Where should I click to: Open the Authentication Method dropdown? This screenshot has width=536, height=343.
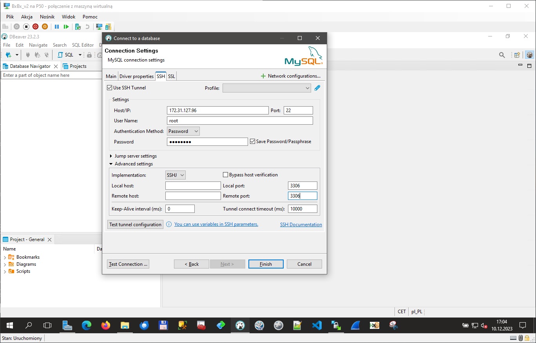[x=183, y=131]
